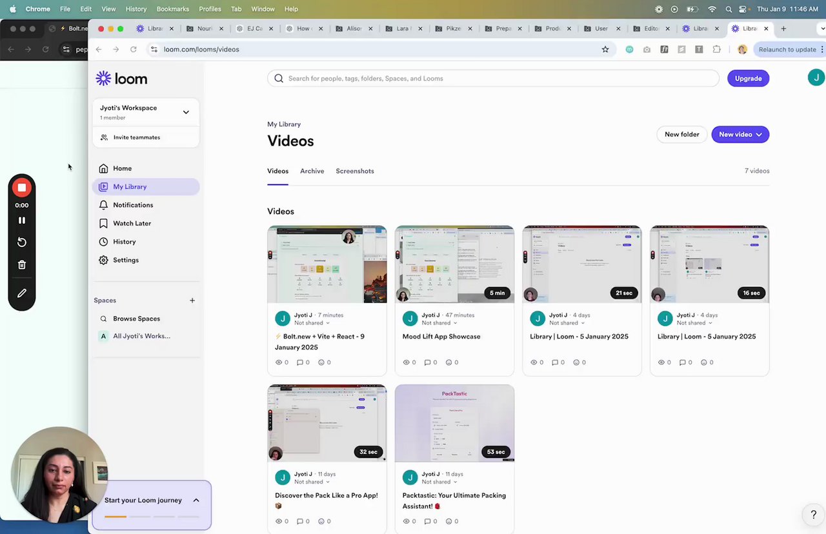Open the Mood Lift App Showcase thumbnail
The height and width of the screenshot is (534, 826).
[454, 264]
